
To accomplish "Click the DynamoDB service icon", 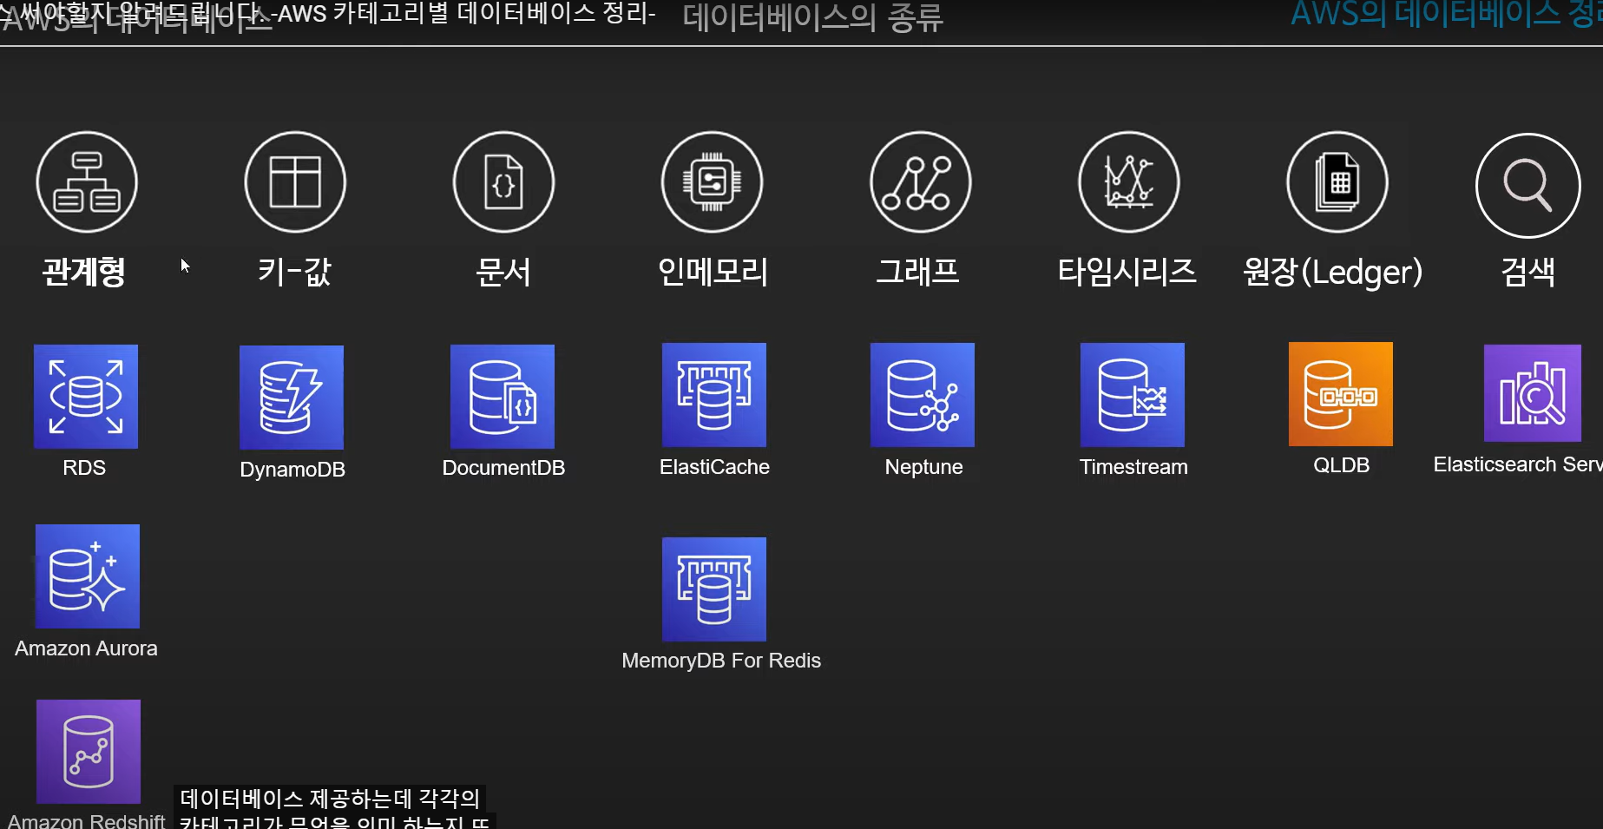I will click(x=292, y=398).
